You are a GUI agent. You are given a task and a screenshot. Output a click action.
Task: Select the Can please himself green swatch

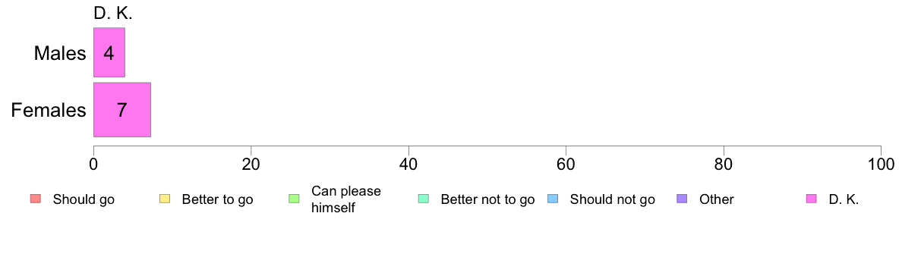coord(293,199)
